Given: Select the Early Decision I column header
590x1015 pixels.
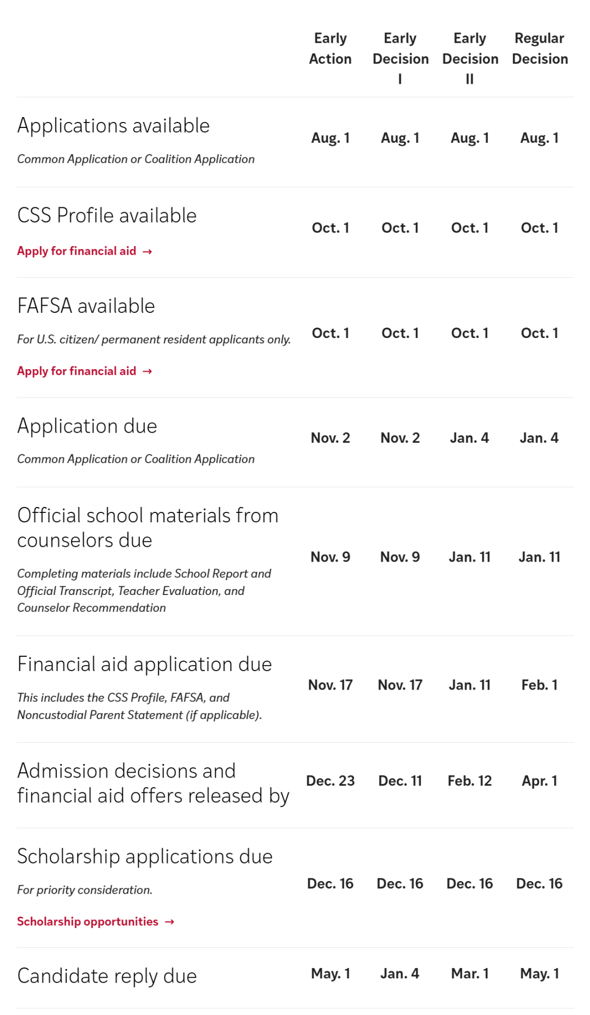Looking at the screenshot, I should (400, 59).
